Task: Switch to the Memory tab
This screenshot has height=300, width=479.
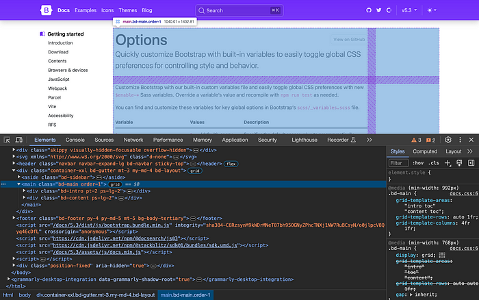Action: (203, 140)
